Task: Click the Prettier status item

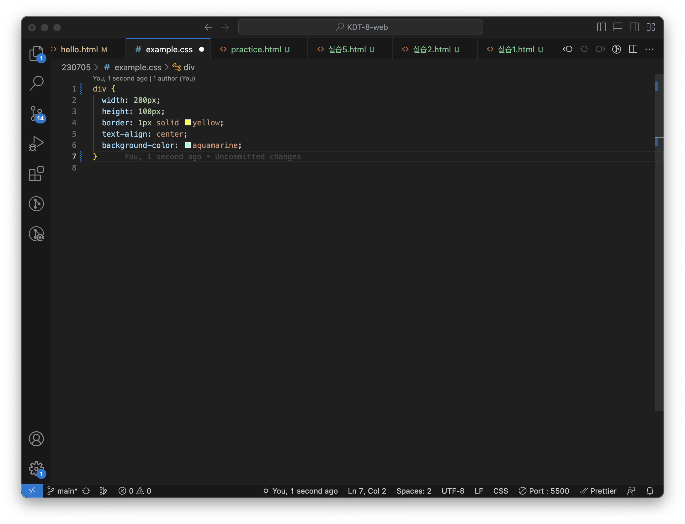Action: pyautogui.click(x=598, y=491)
